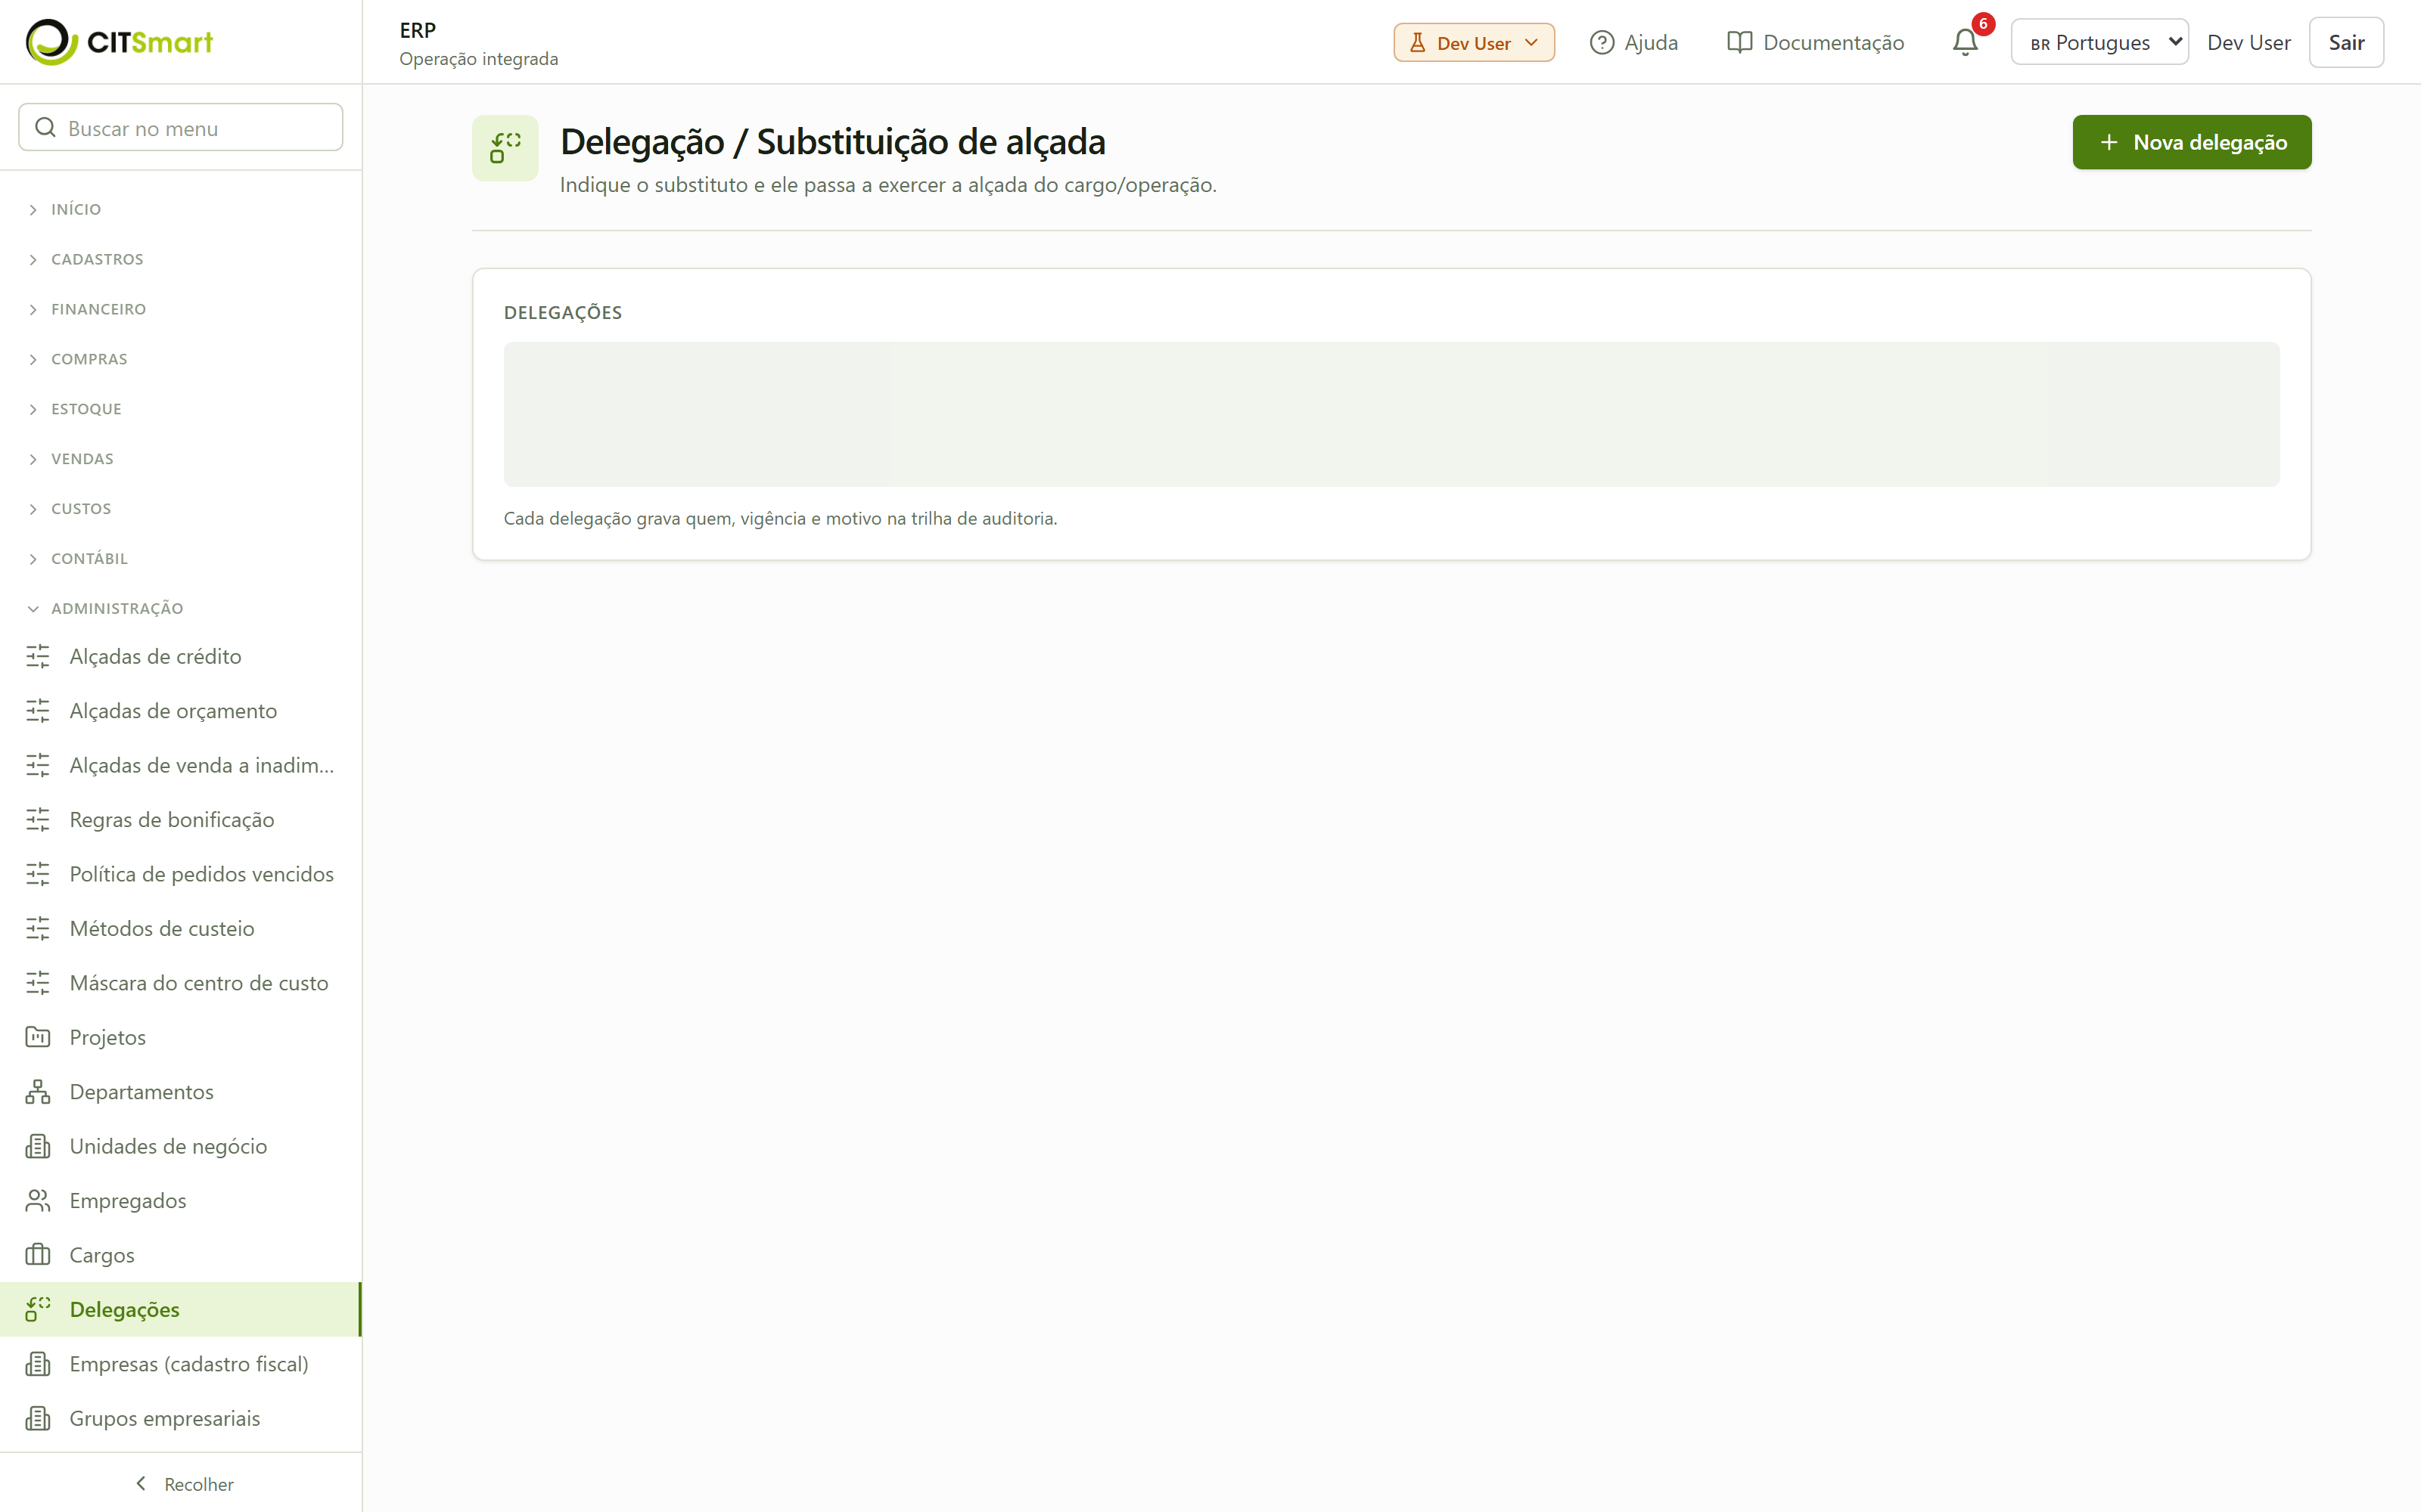This screenshot has width=2421, height=1512.
Task: Open the notifications bell
Action: coord(1965,42)
